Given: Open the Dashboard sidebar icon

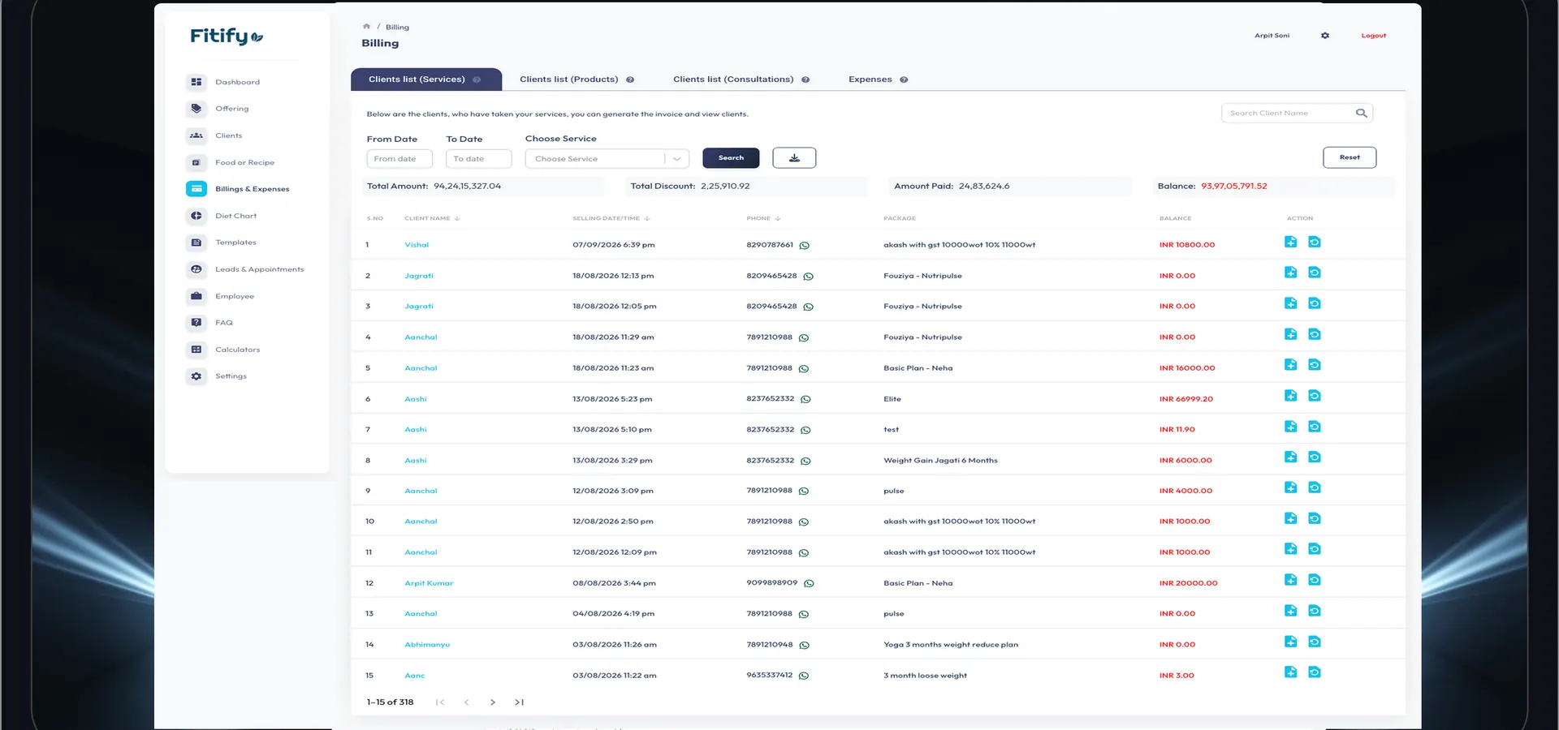Looking at the screenshot, I should (x=196, y=82).
